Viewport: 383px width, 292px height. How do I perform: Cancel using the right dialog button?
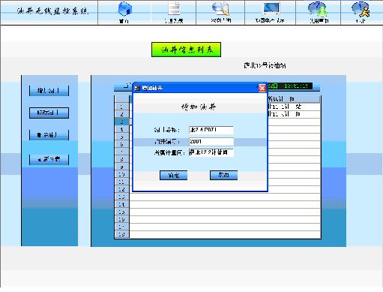pyautogui.click(x=223, y=175)
